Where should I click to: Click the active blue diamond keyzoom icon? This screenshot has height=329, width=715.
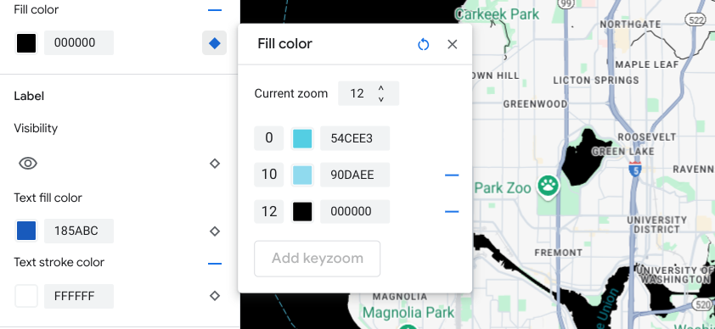[x=214, y=43]
